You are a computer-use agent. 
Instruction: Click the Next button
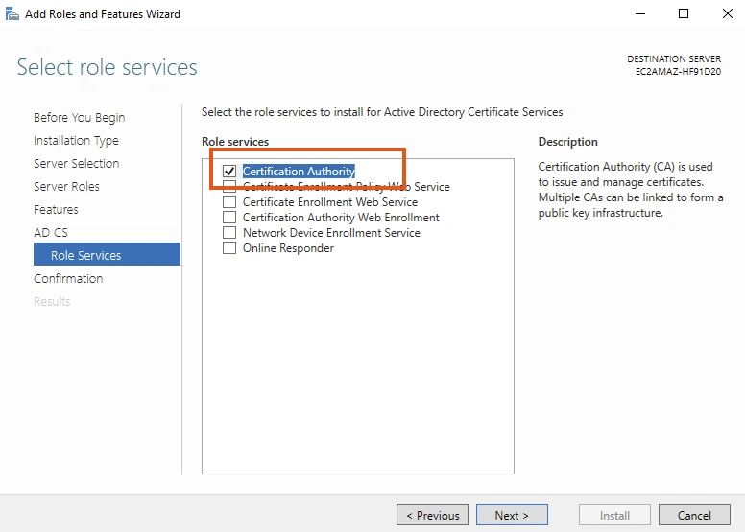click(x=512, y=515)
